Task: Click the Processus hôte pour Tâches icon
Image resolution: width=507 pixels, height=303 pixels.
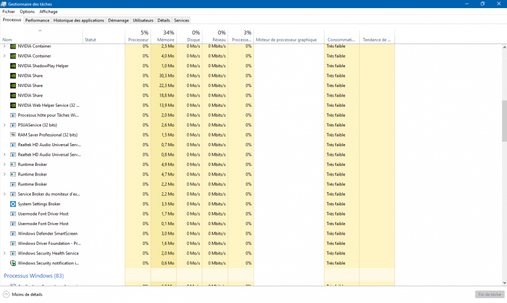Action: coord(13,115)
